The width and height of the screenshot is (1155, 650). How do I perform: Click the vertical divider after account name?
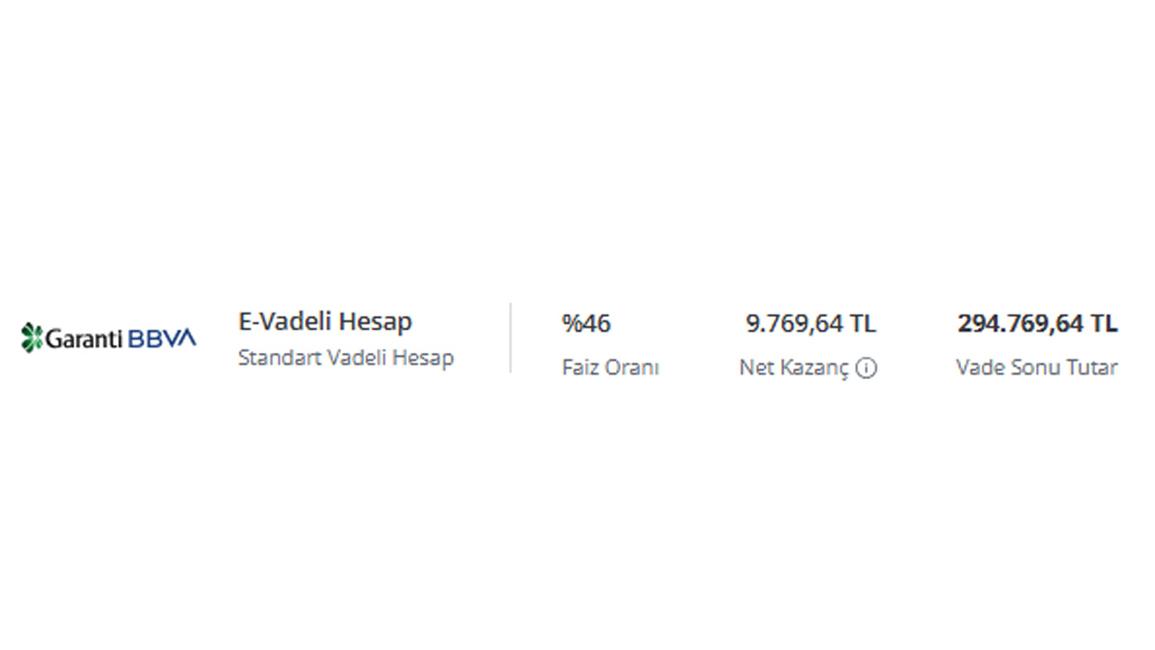click(511, 338)
